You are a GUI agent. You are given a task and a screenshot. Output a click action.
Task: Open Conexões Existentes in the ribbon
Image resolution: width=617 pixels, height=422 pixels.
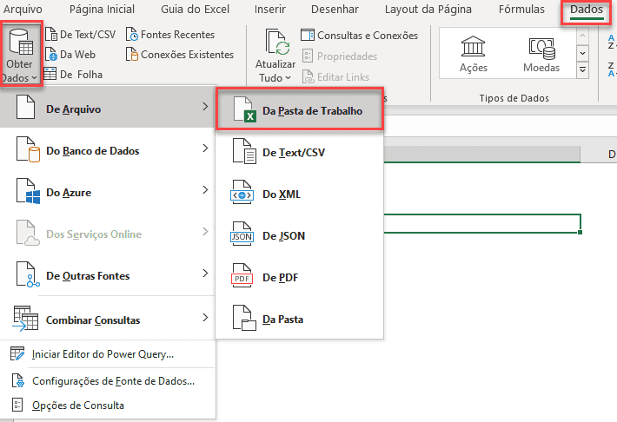(180, 55)
